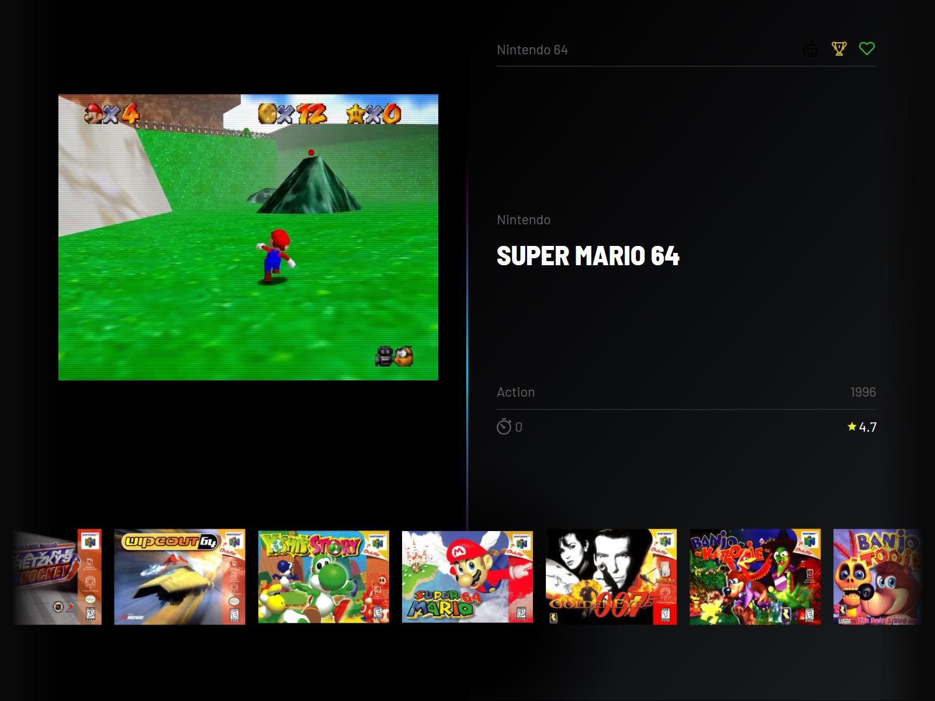935x701 pixels.
Task: Select the Wipeout 64 cover
Action: coord(179,577)
